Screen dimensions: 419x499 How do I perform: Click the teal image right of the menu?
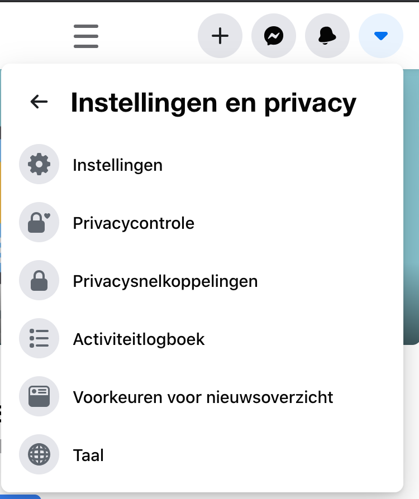411,223
